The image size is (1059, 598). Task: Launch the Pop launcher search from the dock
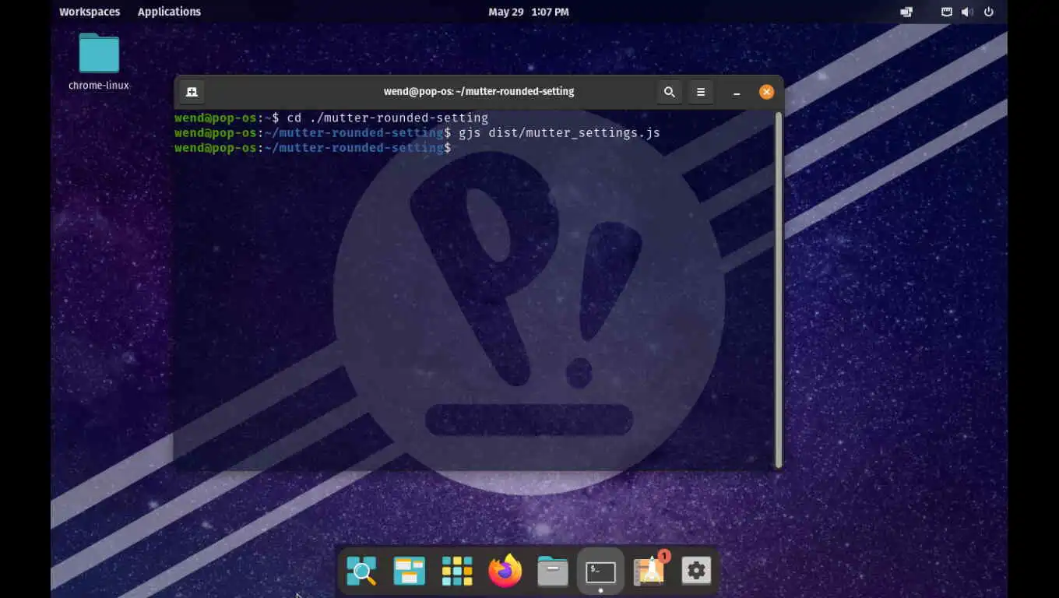pos(361,572)
